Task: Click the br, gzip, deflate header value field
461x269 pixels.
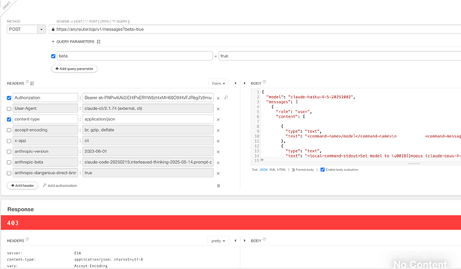Action: (x=148, y=129)
